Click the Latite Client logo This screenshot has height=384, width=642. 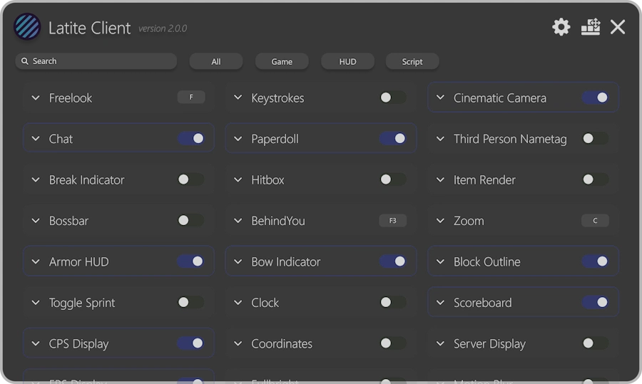coord(27,26)
